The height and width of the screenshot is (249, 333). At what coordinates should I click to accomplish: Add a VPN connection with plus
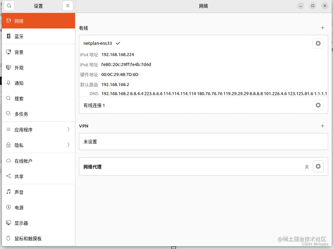pyautogui.click(x=322, y=126)
